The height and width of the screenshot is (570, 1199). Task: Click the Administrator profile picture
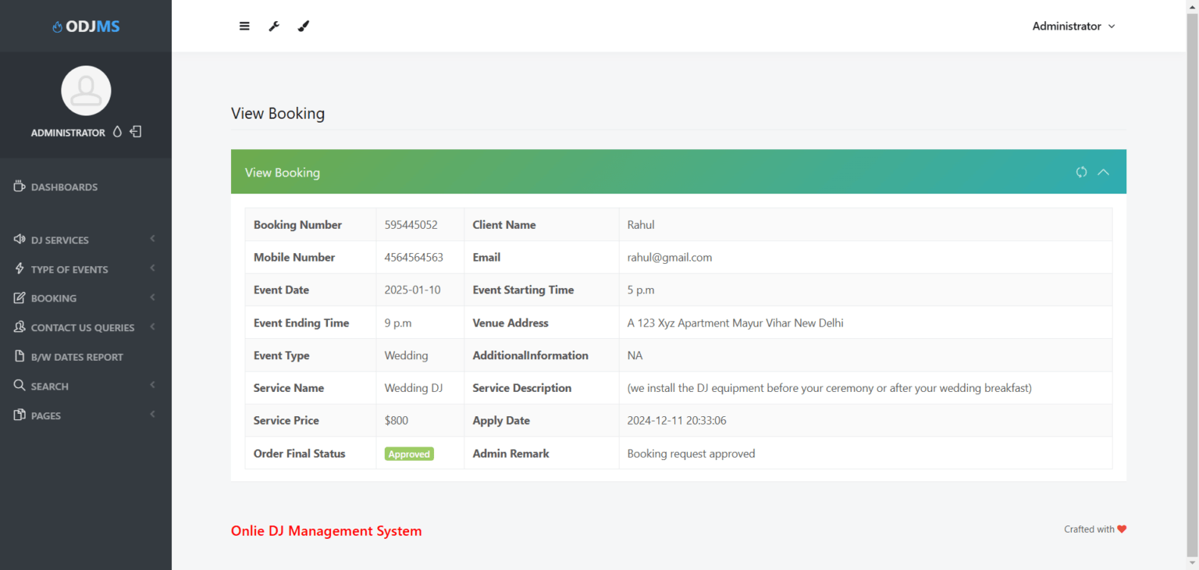(86, 90)
